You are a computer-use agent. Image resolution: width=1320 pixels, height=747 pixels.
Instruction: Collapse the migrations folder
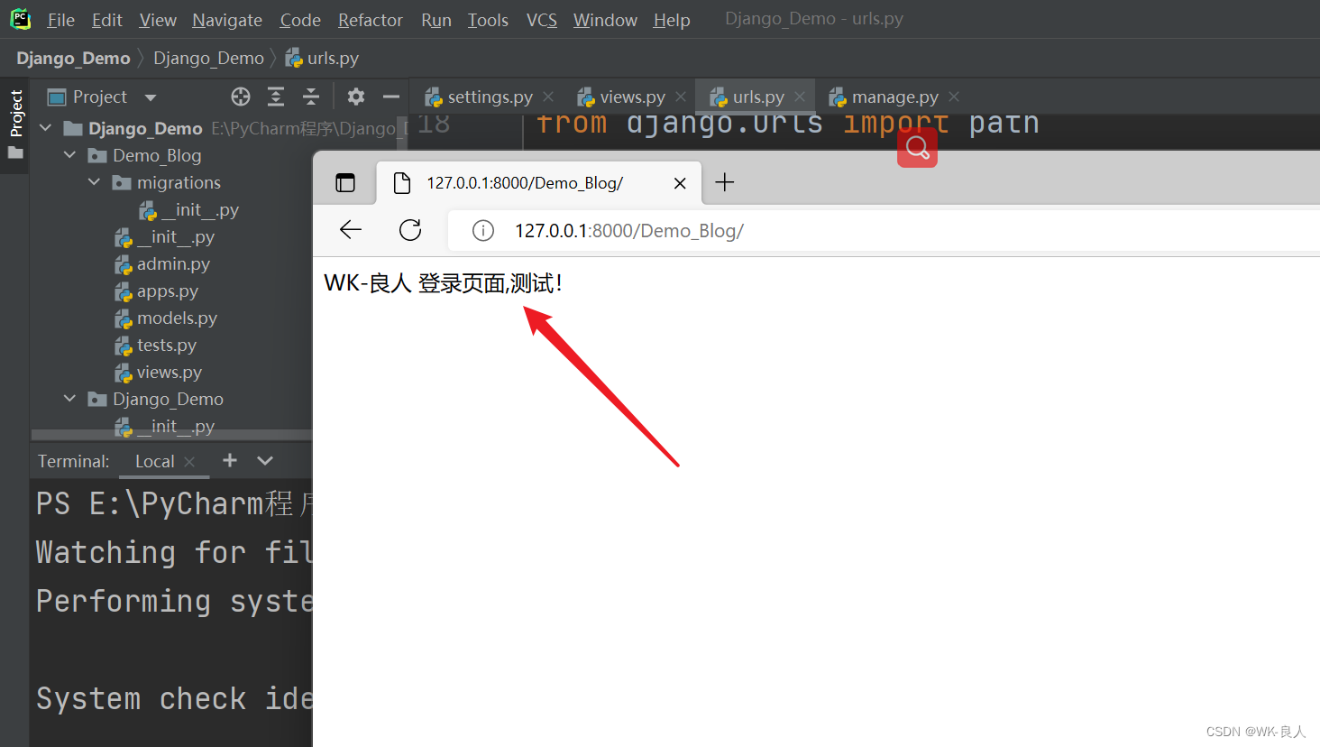pos(95,182)
